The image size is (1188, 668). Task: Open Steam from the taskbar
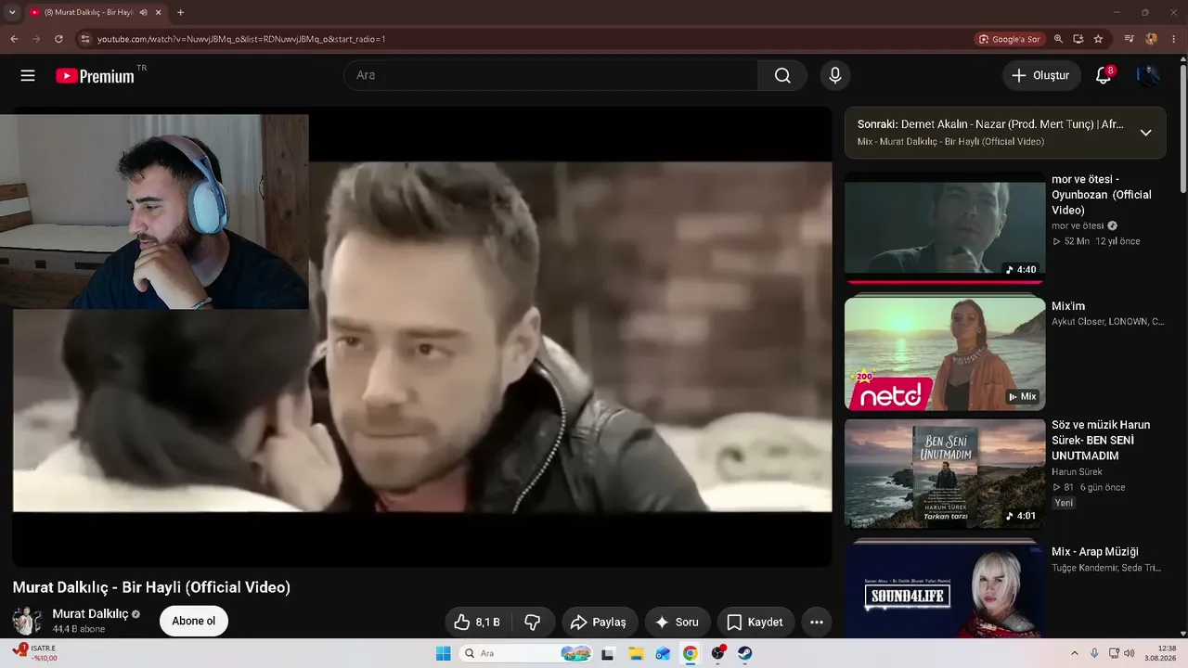744,653
